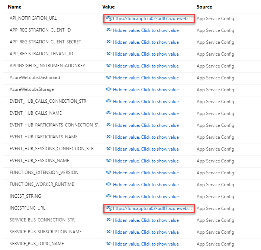This screenshot has height=250, width=261.
Task: Click eye icon for SERVICE_BUS_CONNECTION_STR
Action: point(109,220)
